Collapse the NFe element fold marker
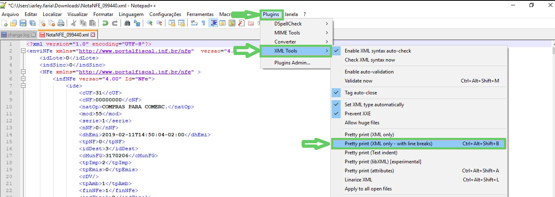555x197 pixels. pyautogui.click(x=23, y=72)
